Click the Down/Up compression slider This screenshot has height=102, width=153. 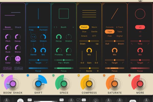[x=89, y=41]
